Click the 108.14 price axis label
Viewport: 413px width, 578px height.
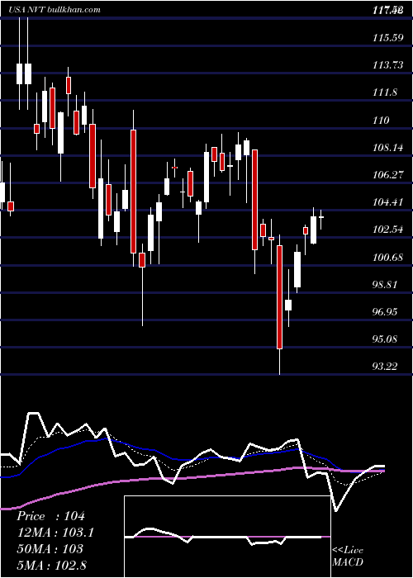[388, 148]
